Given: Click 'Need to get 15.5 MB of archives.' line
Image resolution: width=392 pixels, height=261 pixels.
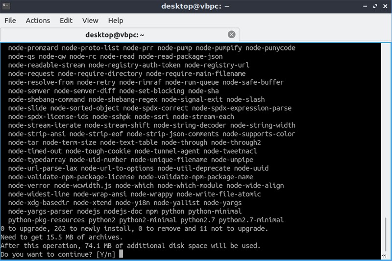Looking at the screenshot, I should (62, 237).
